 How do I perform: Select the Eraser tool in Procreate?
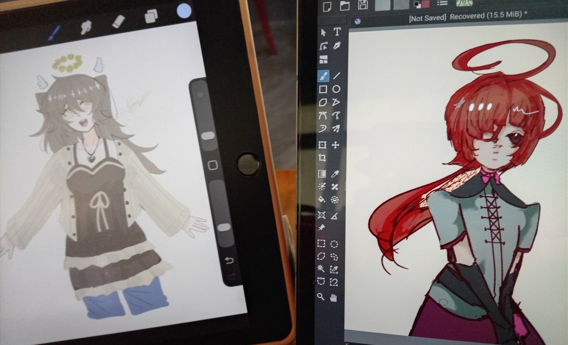(x=118, y=21)
